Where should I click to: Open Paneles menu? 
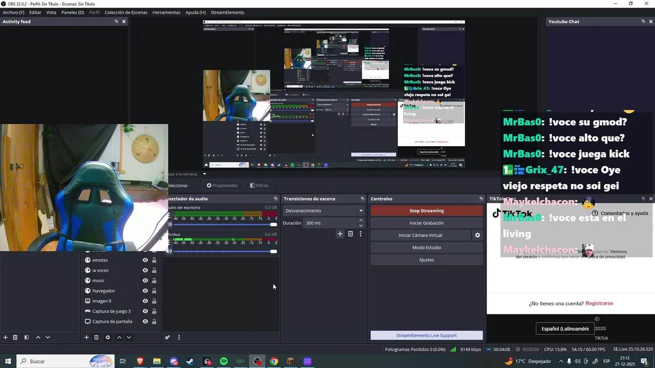(x=73, y=12)
